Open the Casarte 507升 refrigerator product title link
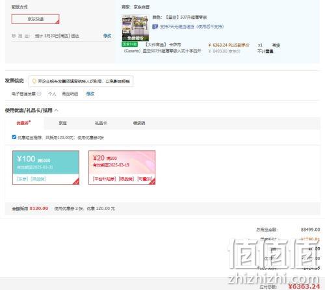This screenshot has height=290, width=325. point(162,47)
